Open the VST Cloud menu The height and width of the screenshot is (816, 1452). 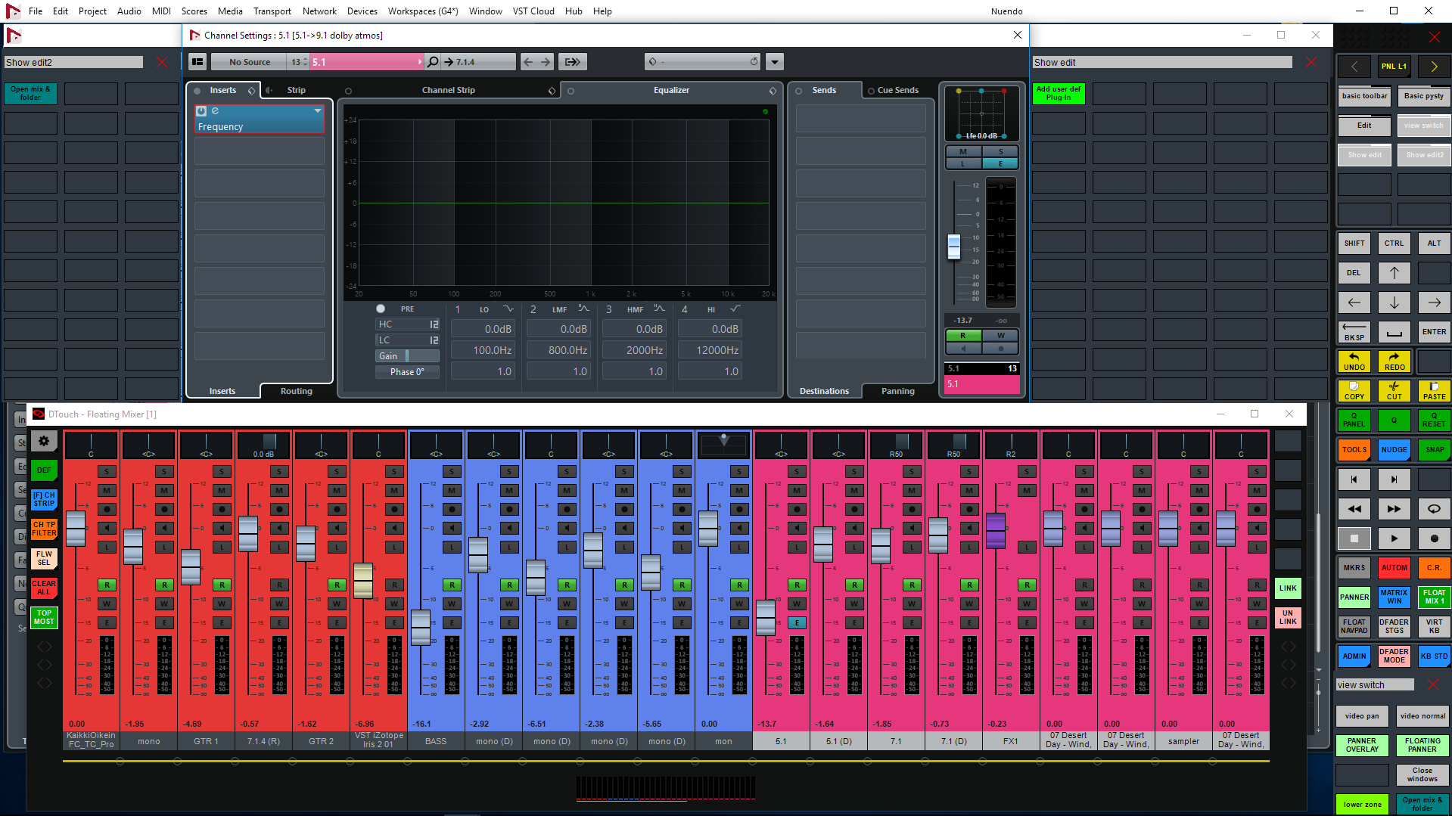click(533, 11)
